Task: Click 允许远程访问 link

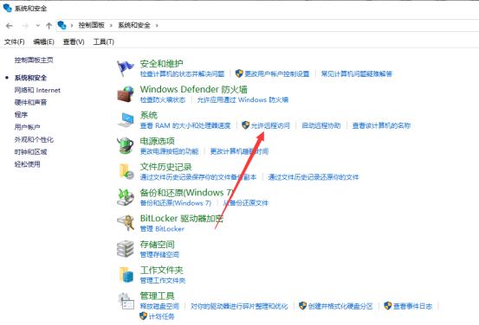Action: [270, 125]
